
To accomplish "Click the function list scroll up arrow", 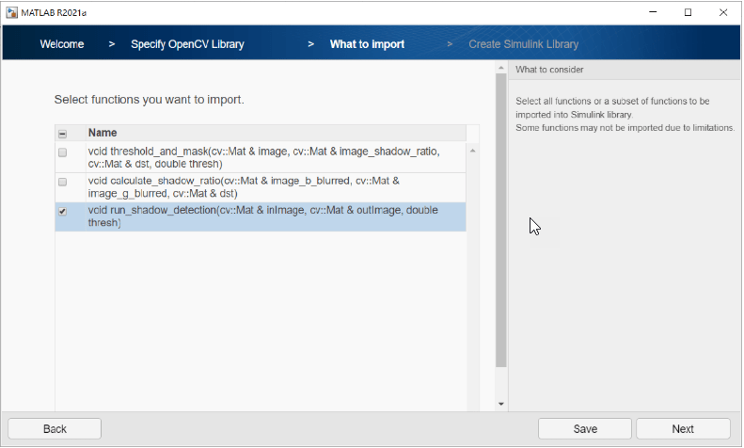I will tap(472, 152).
